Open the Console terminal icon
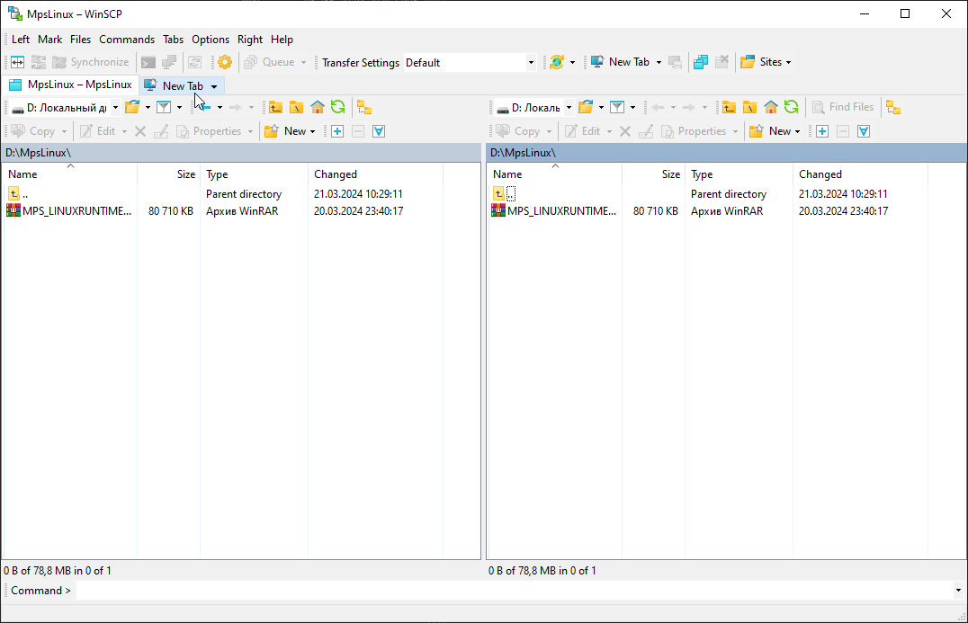This screenshot has width=968, height=623. click(x=148, y=62)
